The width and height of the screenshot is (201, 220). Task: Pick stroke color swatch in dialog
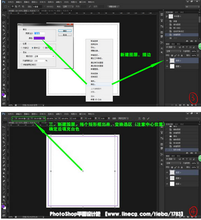point(39,38)
